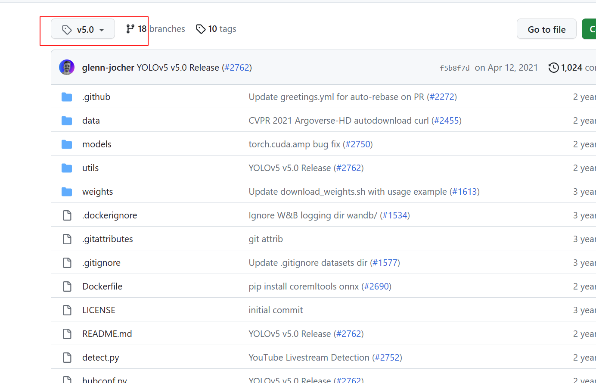Click the folder icon for weights

pos(67,192)
